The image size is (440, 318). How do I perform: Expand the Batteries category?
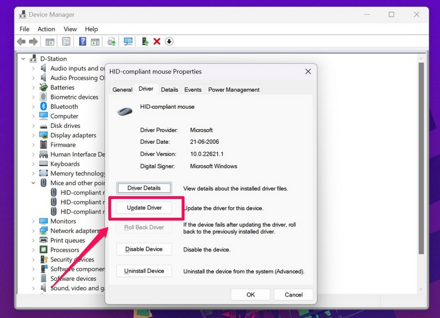pos(33,87)
